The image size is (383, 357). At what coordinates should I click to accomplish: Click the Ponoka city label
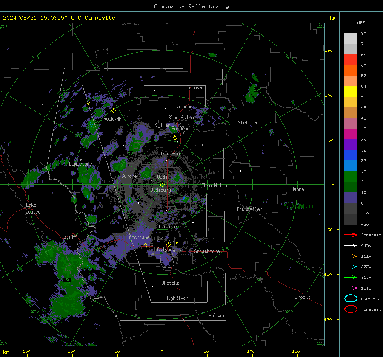tap(194, 87)
